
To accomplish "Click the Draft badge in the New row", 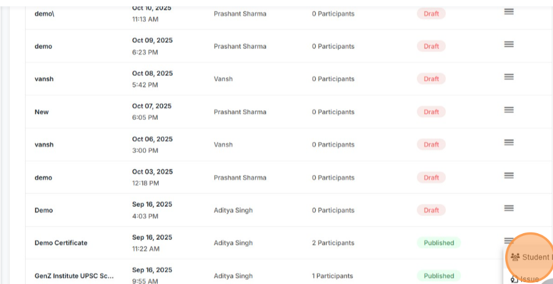I will [431, 112].
